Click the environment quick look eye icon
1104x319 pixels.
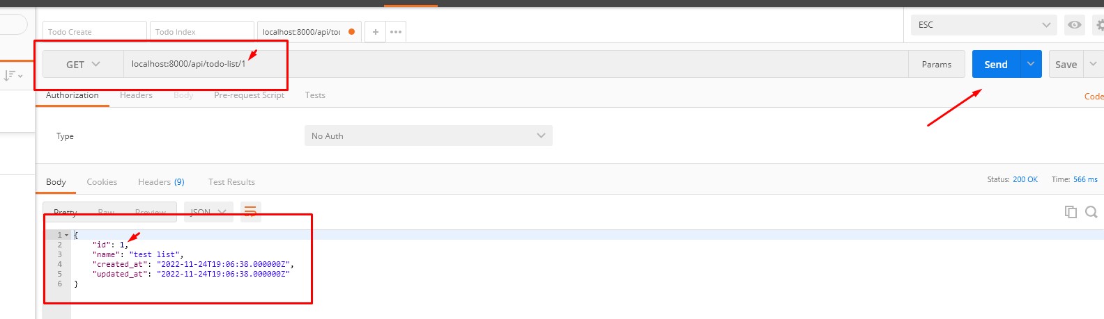(1075, 25)
